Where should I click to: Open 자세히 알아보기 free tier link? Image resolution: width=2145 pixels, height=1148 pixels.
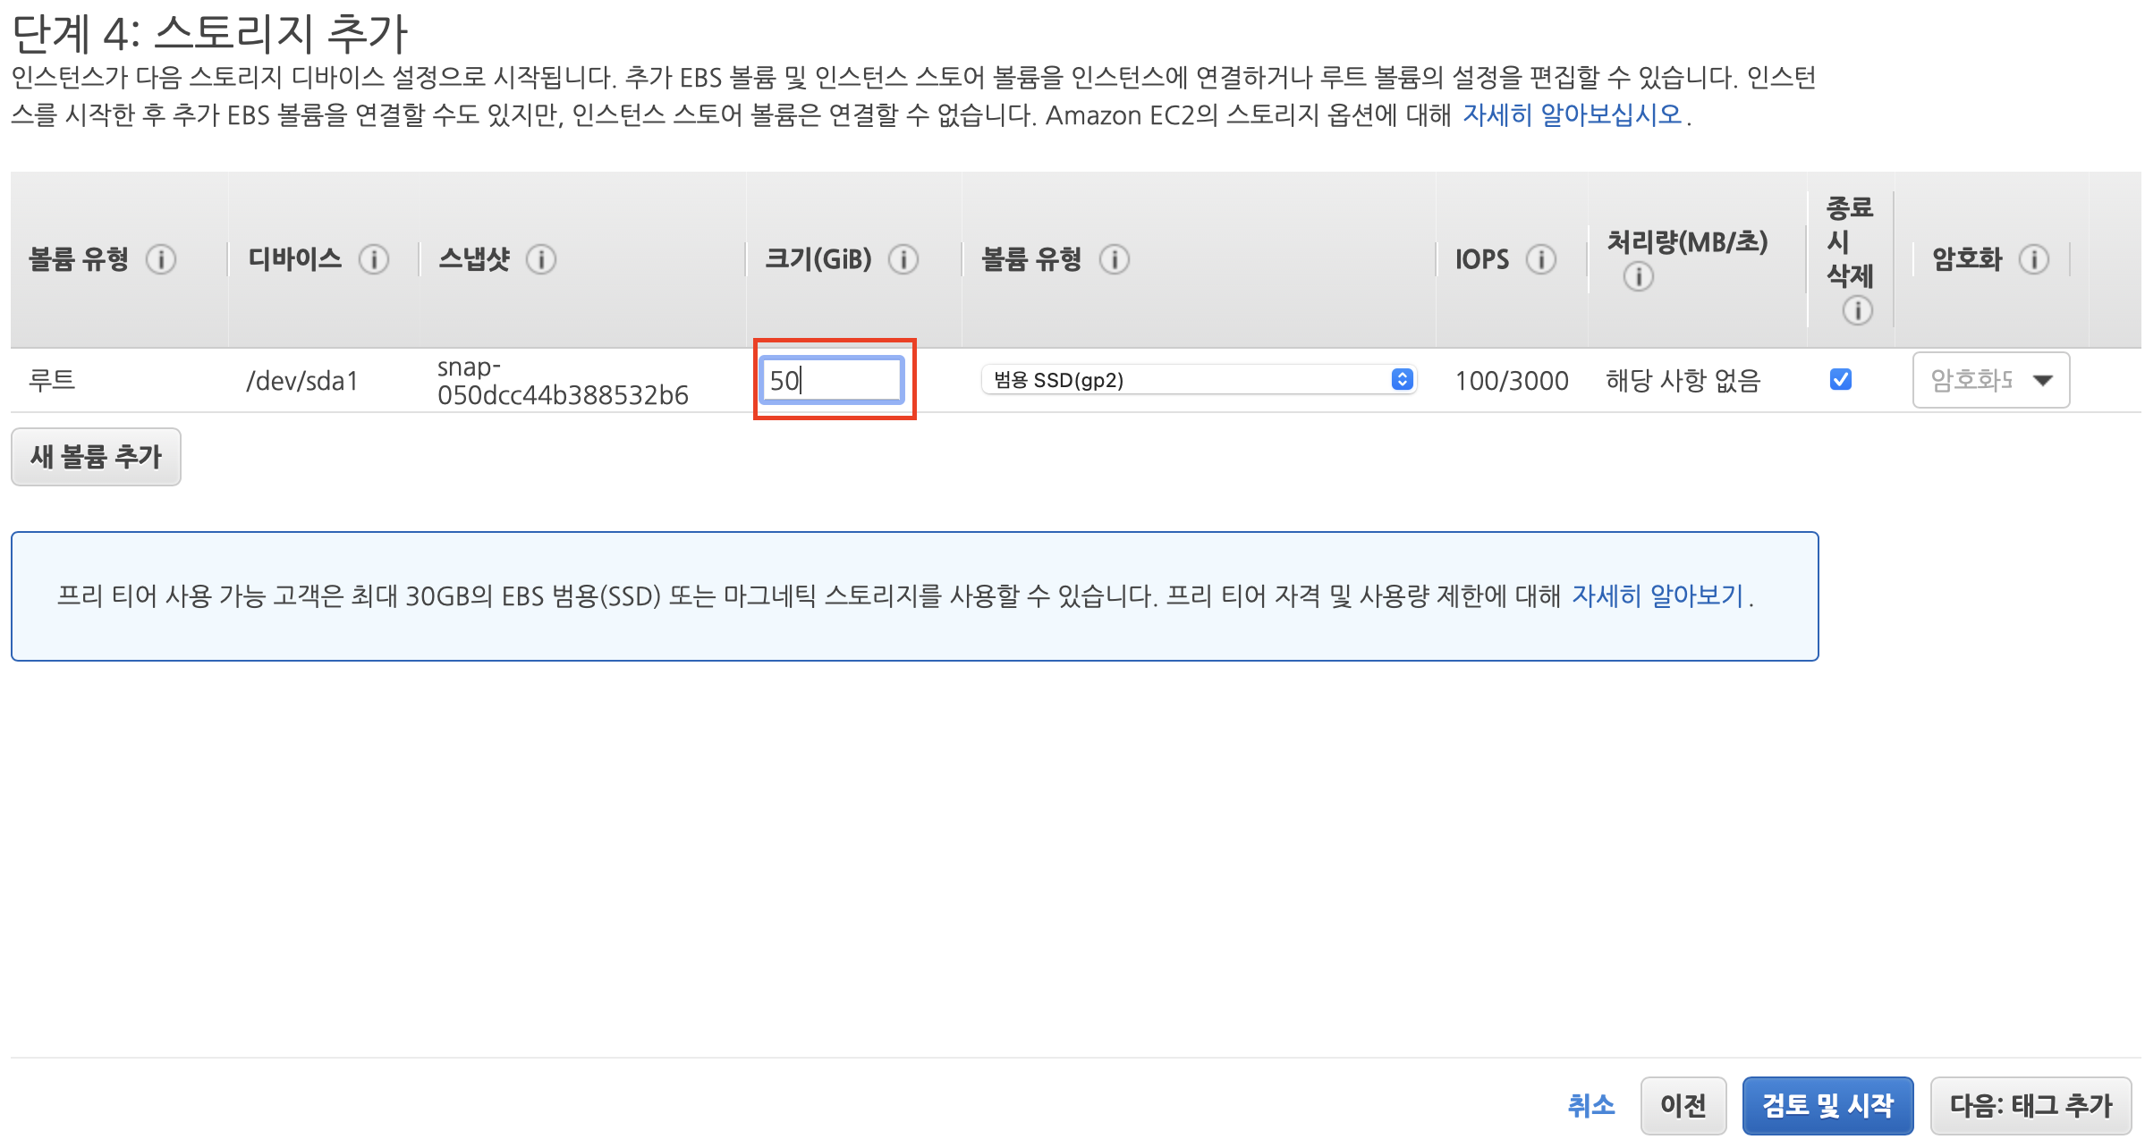(1657, 595)
